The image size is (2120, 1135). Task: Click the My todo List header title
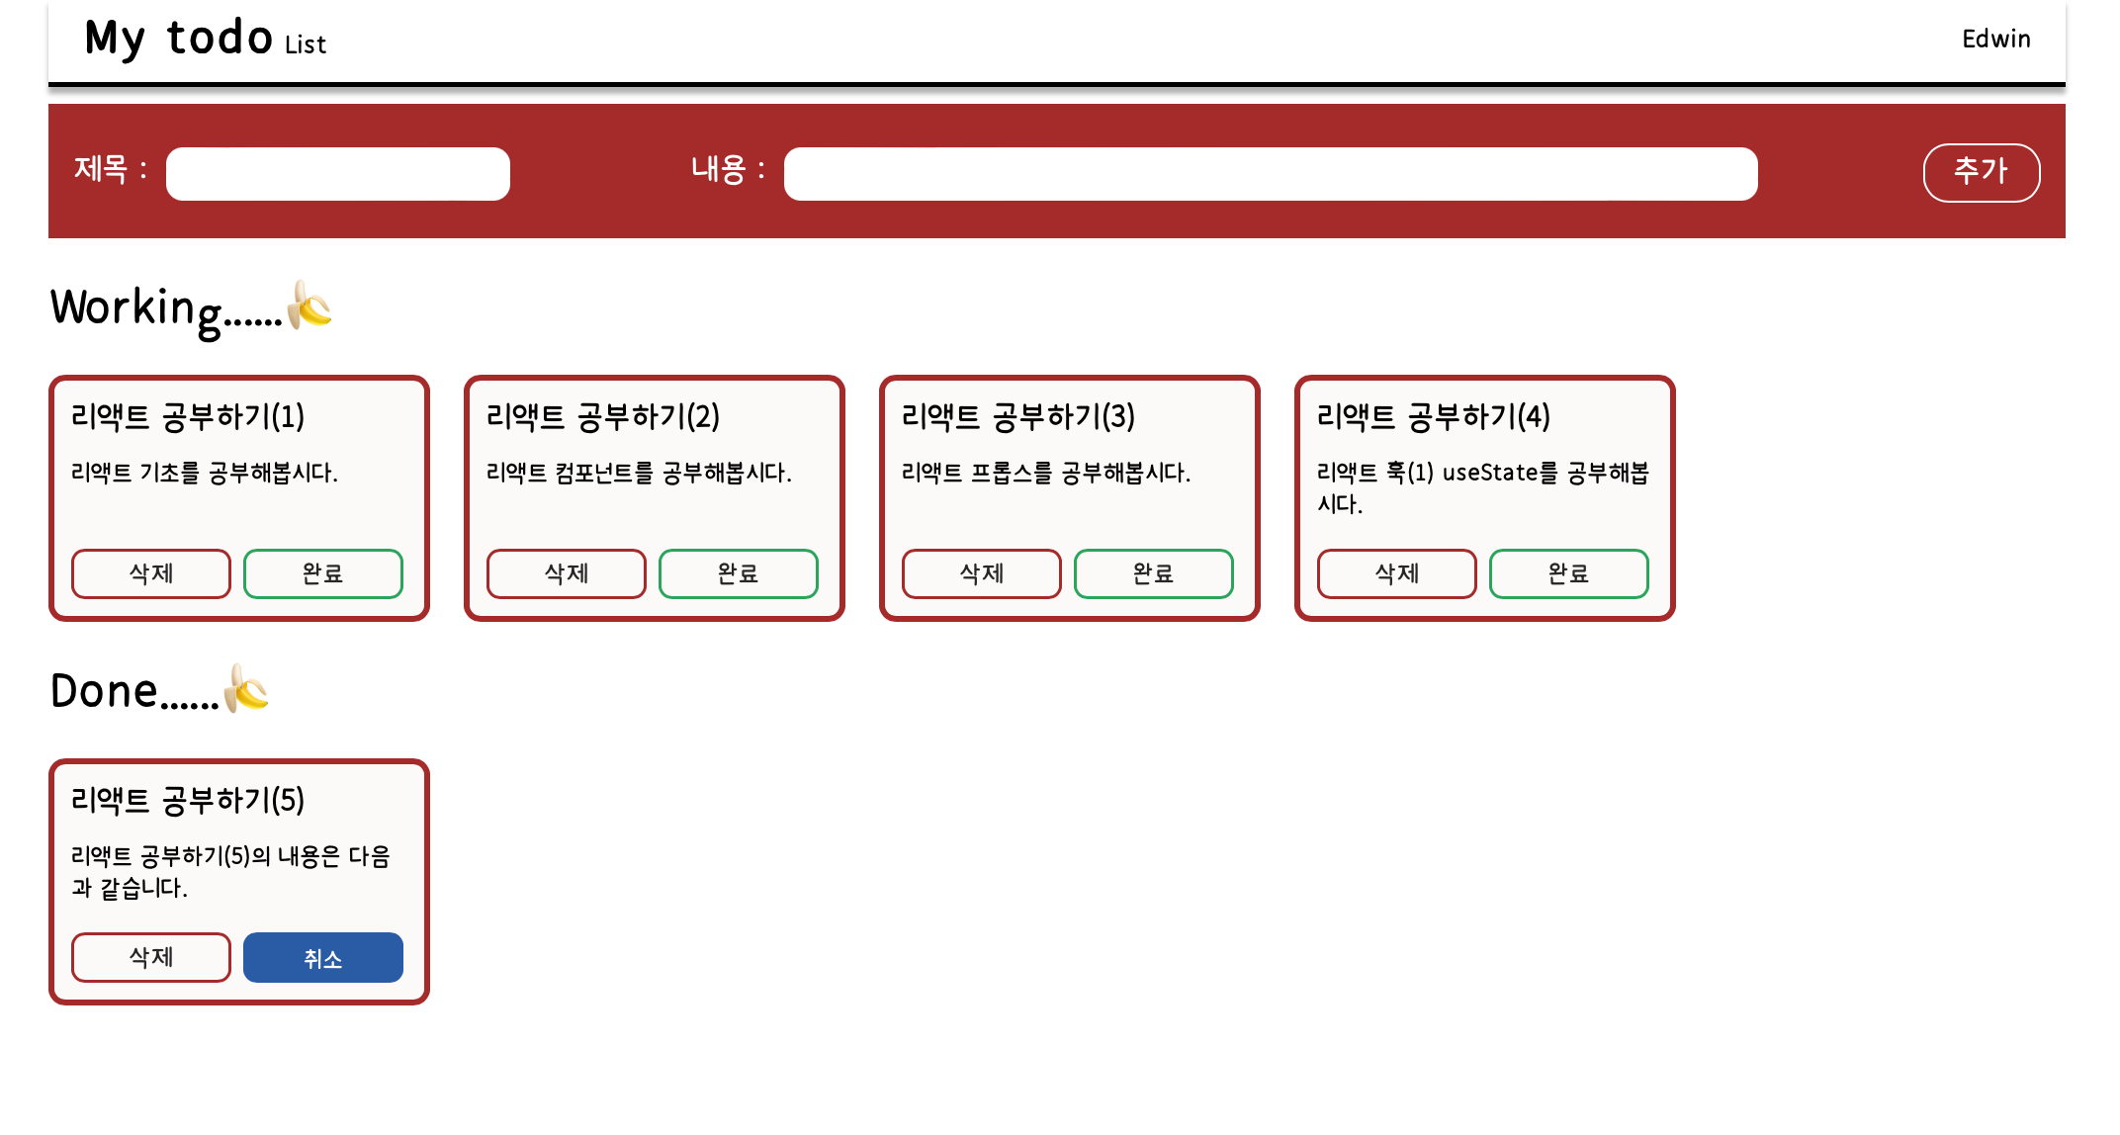(206, 40)
